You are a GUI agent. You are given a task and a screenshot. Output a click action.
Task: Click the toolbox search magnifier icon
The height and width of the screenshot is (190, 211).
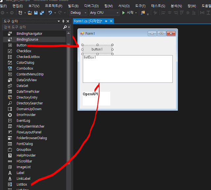(x=65, y=27)
